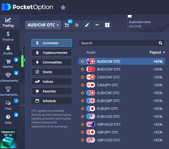Screen dimensions: 169x149
Task: Select the EUR/USD OTC asset row
Action: tap(122, 117)
